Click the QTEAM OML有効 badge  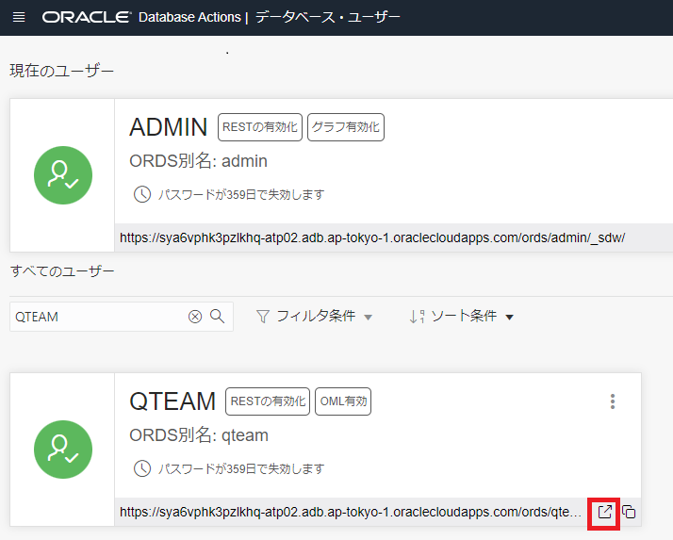(x=342, y=401)
